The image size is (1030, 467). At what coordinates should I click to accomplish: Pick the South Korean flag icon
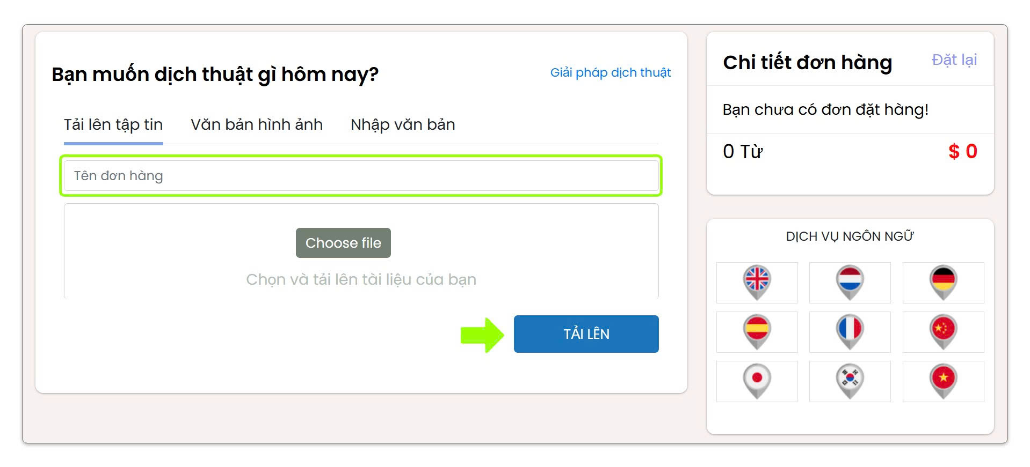(x=850, y=381)
